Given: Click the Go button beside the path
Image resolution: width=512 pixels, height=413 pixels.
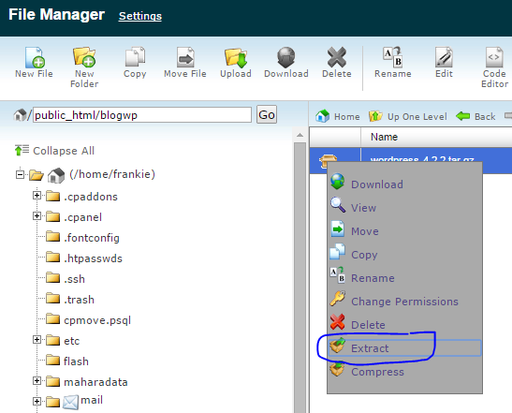Looking at the screenshot, I should point(267,114).
